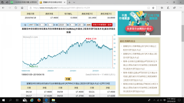
Task: Click the red 技術分析進階版 button
Action: coord(102,25)
